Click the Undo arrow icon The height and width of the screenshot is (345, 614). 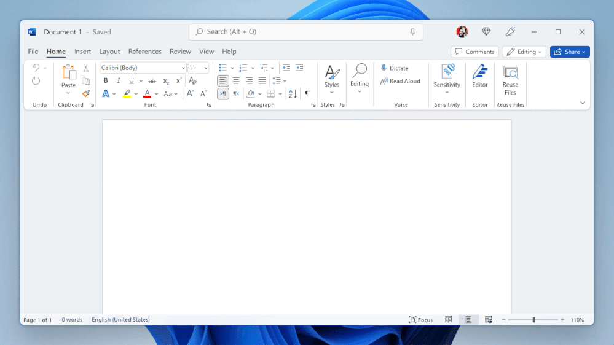click(x=36, y=68)
